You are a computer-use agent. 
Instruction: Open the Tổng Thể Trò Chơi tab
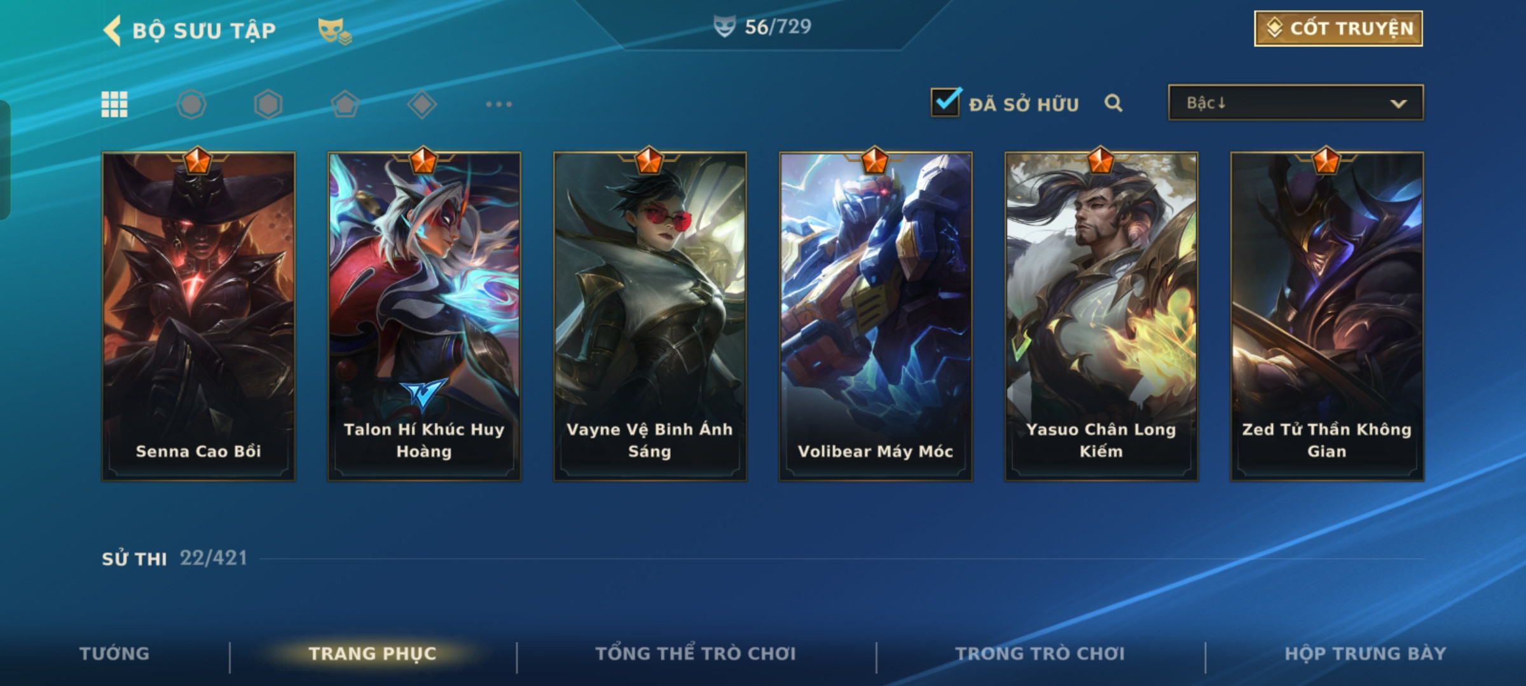click(x=696, y=654)
